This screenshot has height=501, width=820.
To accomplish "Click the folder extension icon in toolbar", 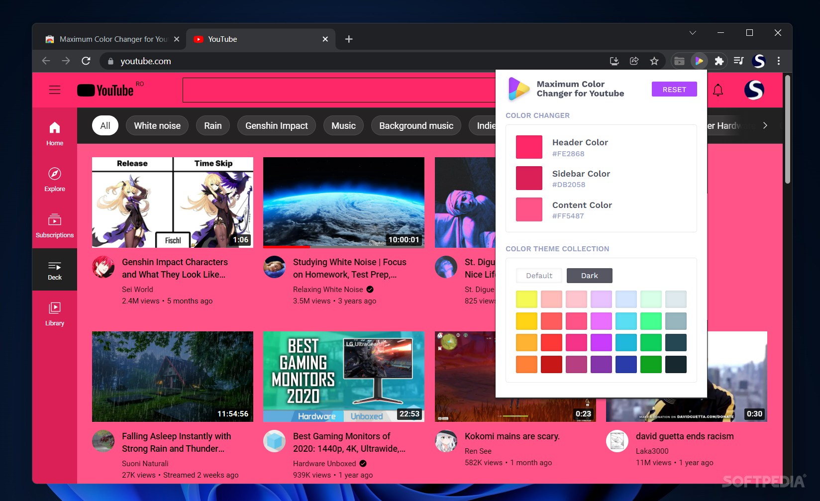I will pos(679,61).
